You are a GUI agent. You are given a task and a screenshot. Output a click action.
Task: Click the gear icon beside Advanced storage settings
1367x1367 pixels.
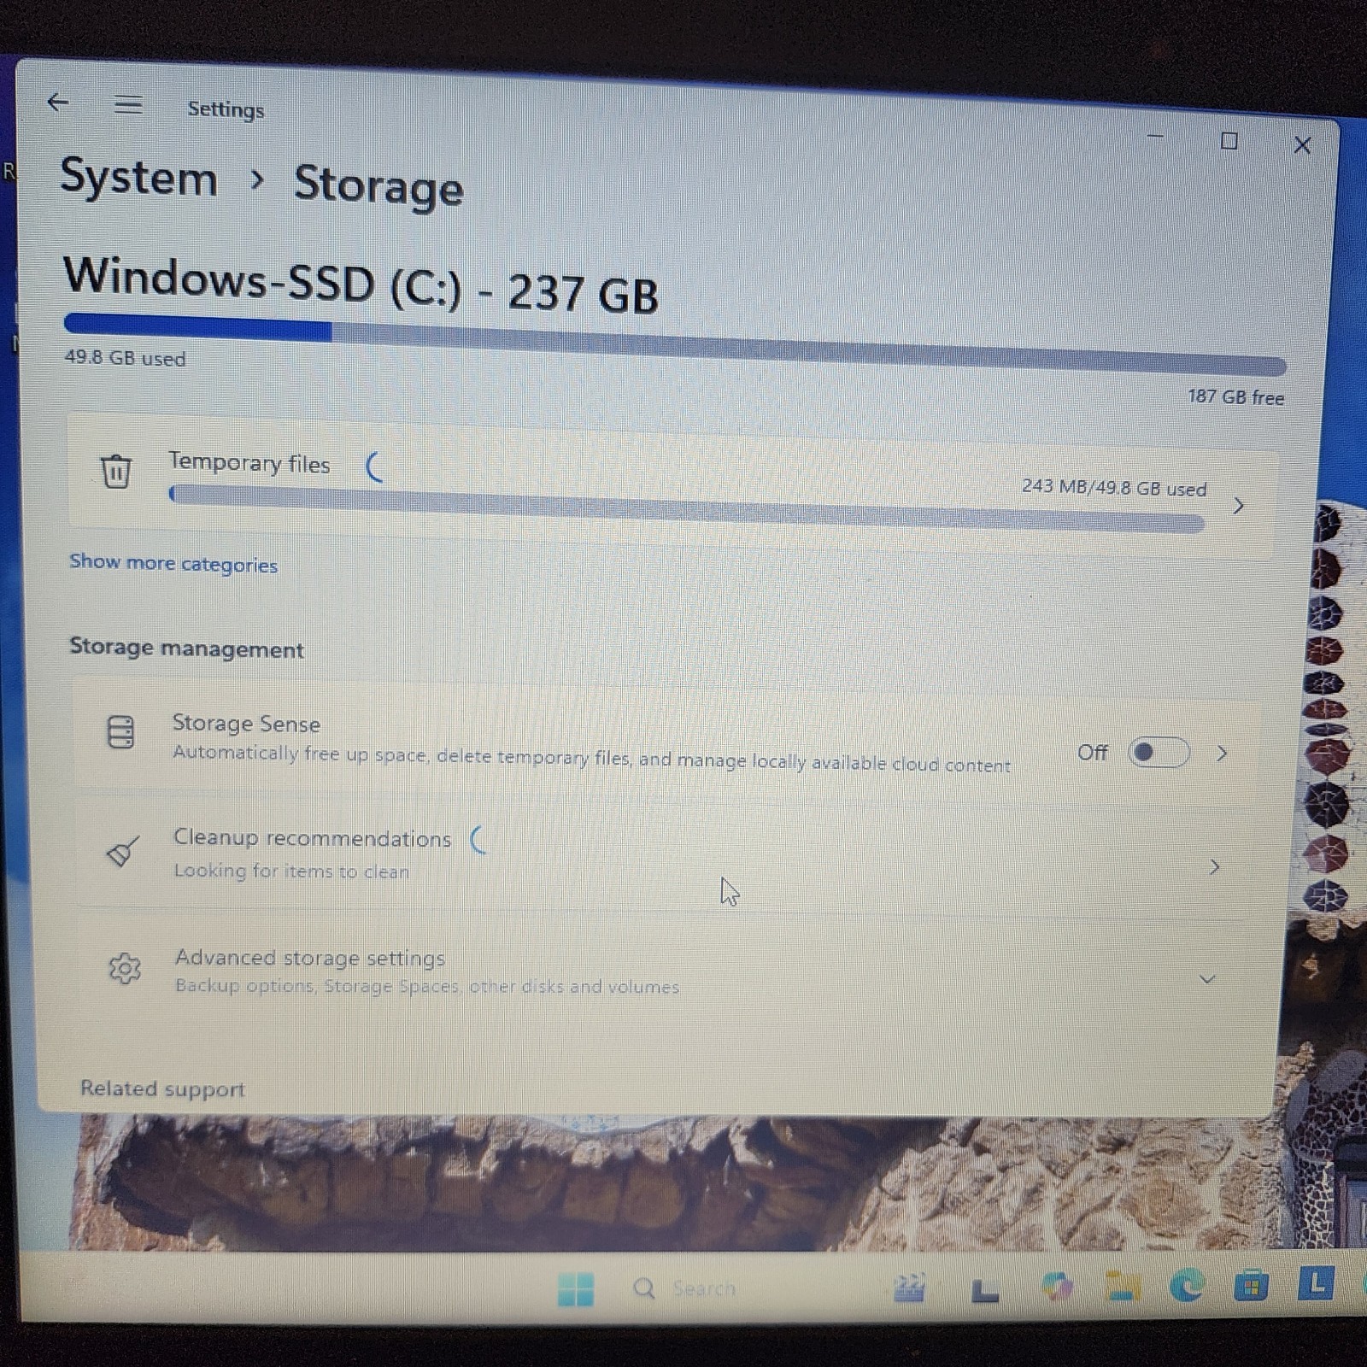pos(125,968)
